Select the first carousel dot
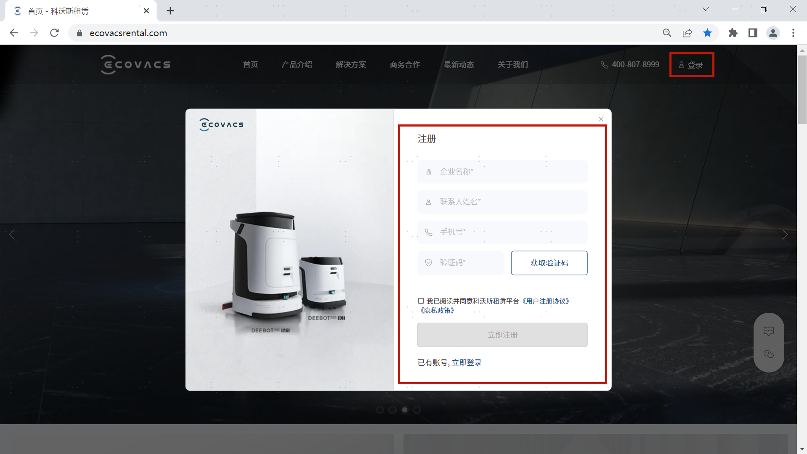 point(380,410)
